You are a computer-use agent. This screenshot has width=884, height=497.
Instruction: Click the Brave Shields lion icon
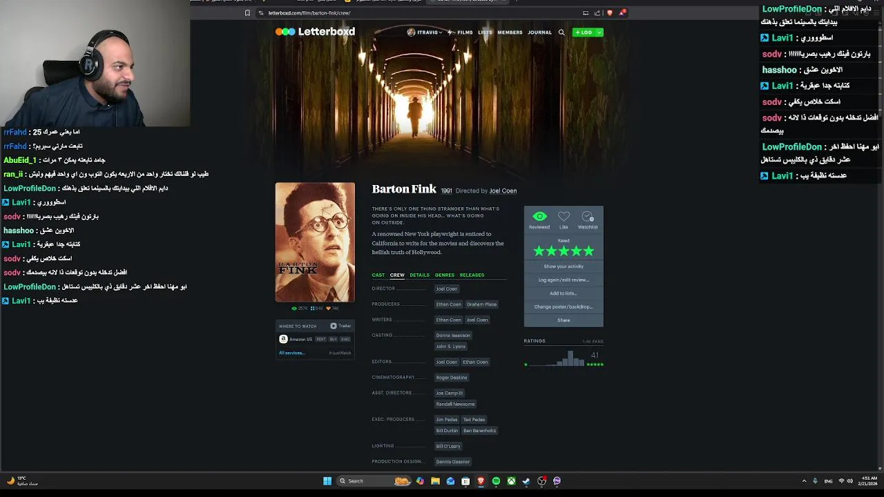609,13
